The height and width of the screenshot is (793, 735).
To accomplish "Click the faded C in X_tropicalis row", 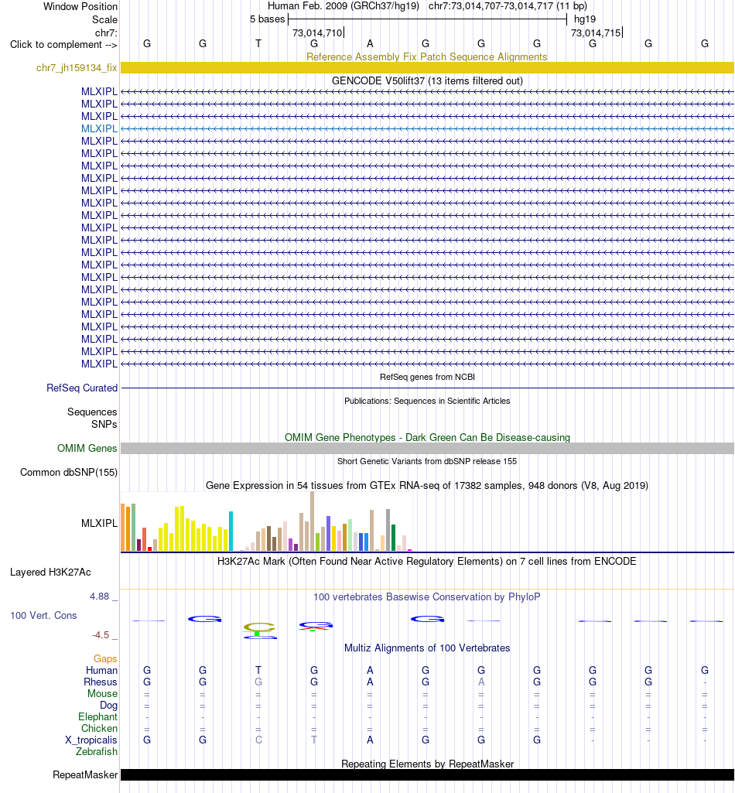I will [258, 740].
